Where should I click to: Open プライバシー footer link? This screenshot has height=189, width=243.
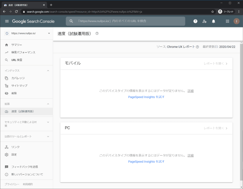pos(12,184)
